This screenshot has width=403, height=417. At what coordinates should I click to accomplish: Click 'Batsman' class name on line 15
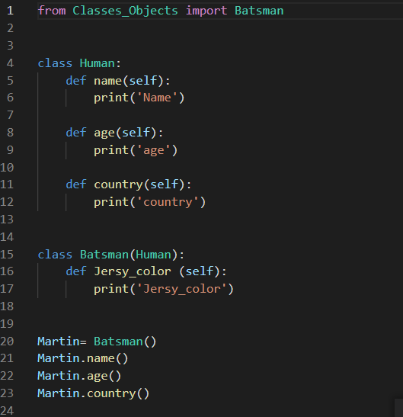(x=104, y=255)
